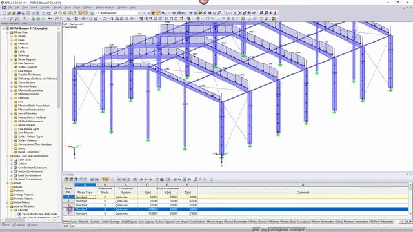Close the Project Navigator panel

(59, 23)
